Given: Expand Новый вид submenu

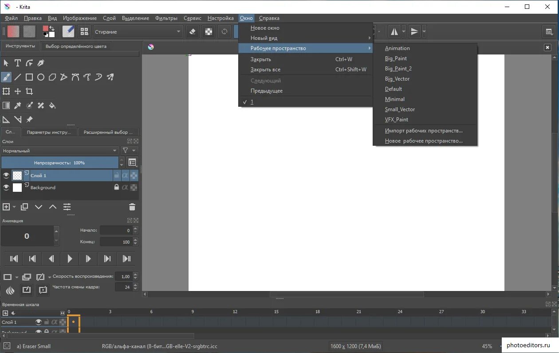Looking at the screenshot, I should coord(305,38).
